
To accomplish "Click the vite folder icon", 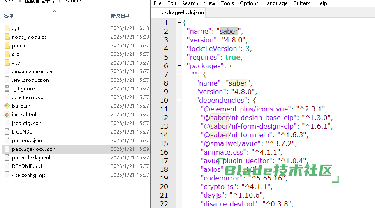I will coord(7,63).
